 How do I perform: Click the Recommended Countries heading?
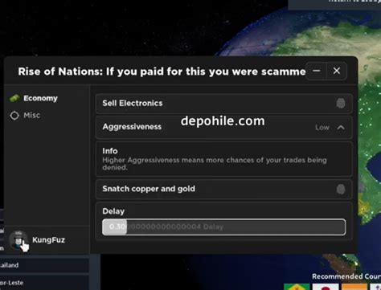[x=346, y=276]
